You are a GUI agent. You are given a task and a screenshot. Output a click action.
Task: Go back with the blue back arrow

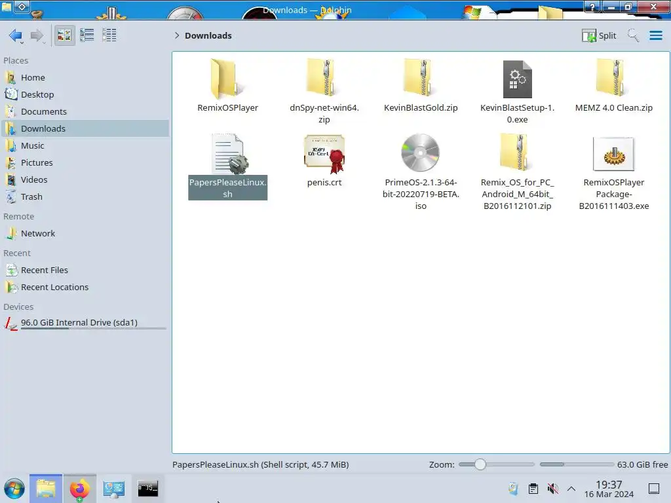[x=16, y=35]
